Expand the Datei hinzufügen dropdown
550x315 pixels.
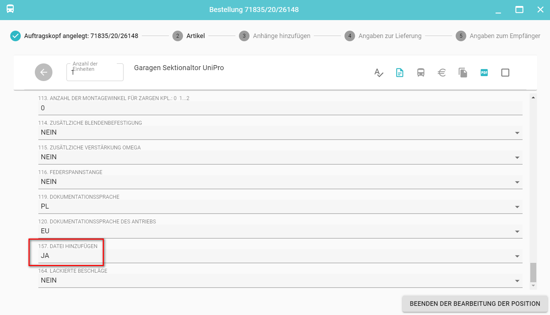517,256
